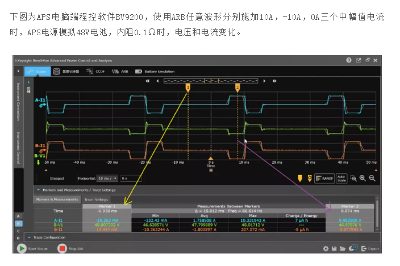Click the waveform overview navigation bar
Image resolution: width=400 pixels, height=266 pixels.
point(211,81)
